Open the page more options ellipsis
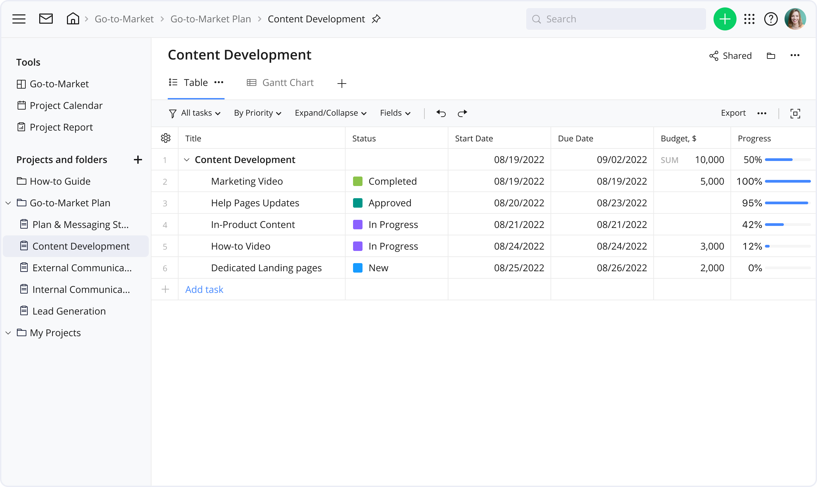 click(x=795, y=55)
